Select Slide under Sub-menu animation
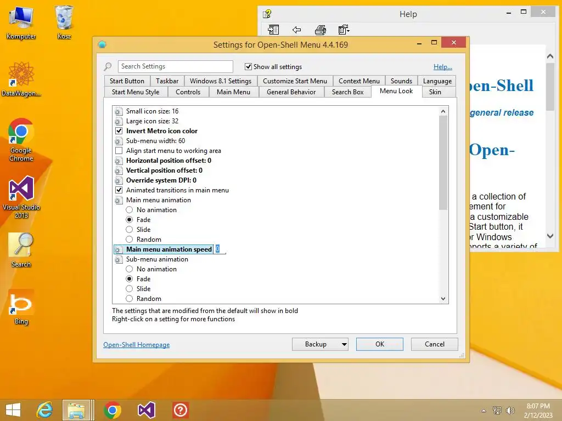 (130, 289)
